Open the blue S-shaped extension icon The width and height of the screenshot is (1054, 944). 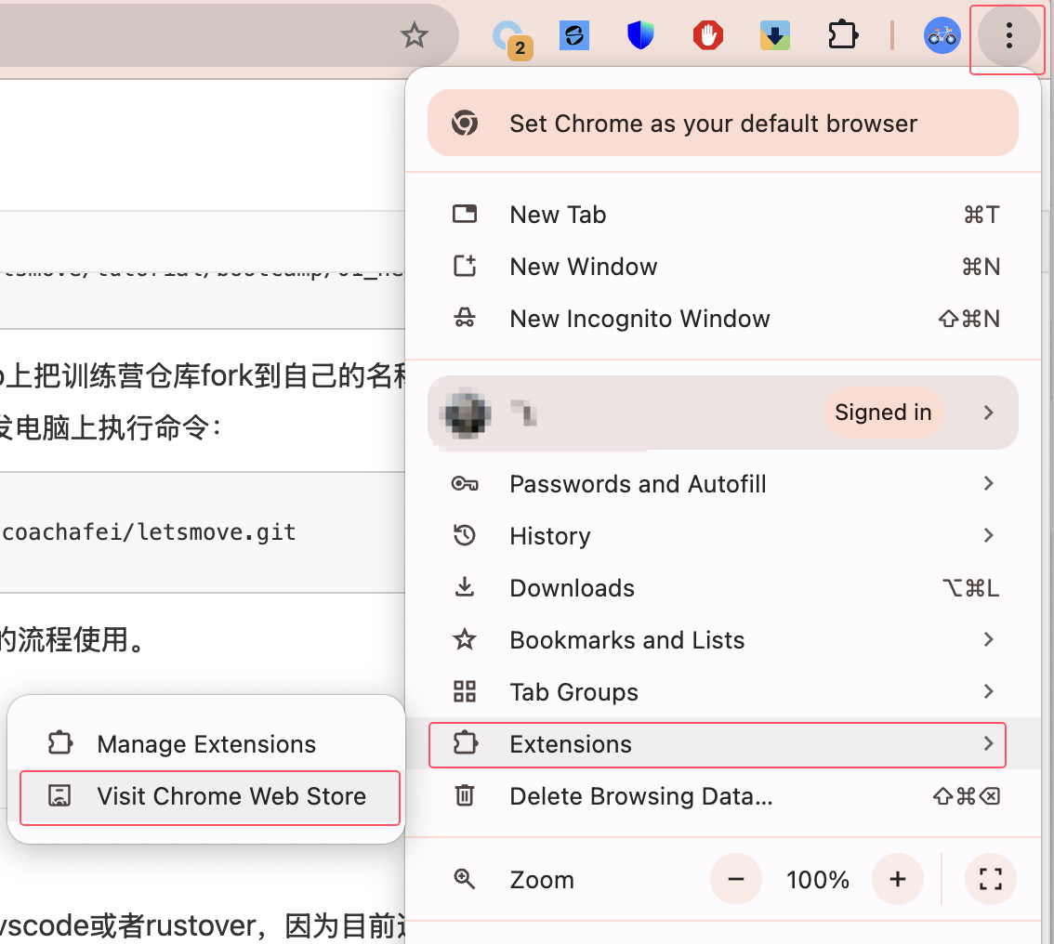[574, 35]
